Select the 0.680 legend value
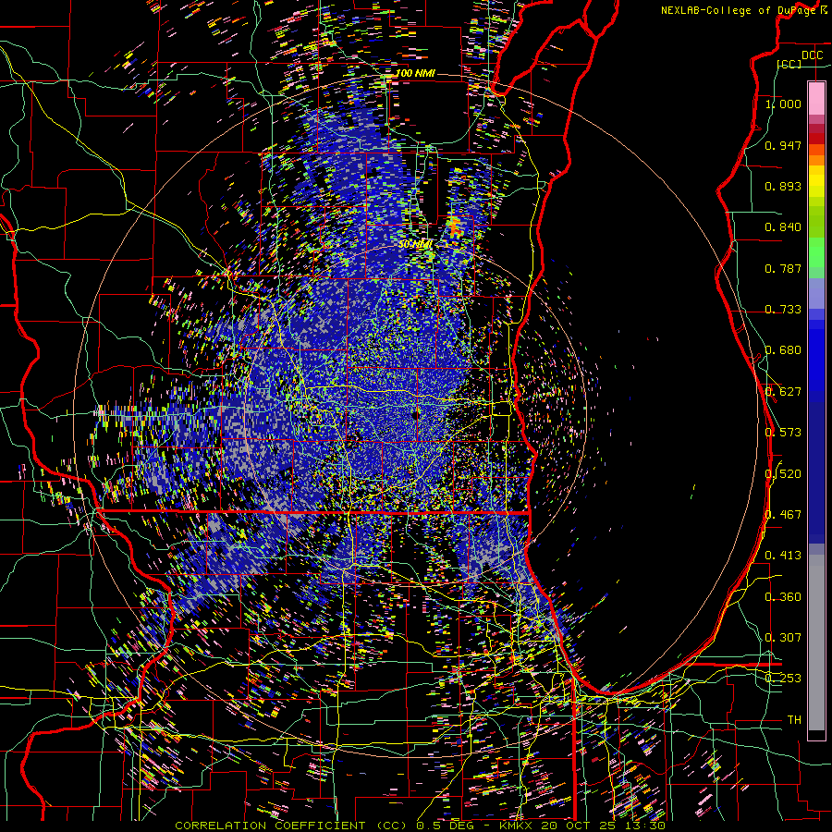Screen dimensions: 832x832 coord(783,350)
